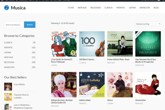The width and height of the screenshot is (165, 110).
Task: Browse the NEW AGE category in the sidebar
Action: [8, 57]
